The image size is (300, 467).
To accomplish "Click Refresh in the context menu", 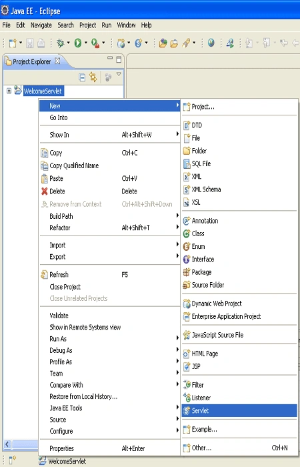I will coord(109,275).
